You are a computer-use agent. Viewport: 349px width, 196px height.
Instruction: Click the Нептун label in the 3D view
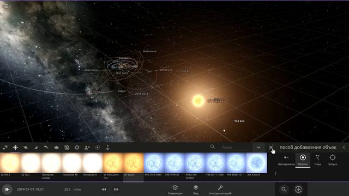pos(117,67)
